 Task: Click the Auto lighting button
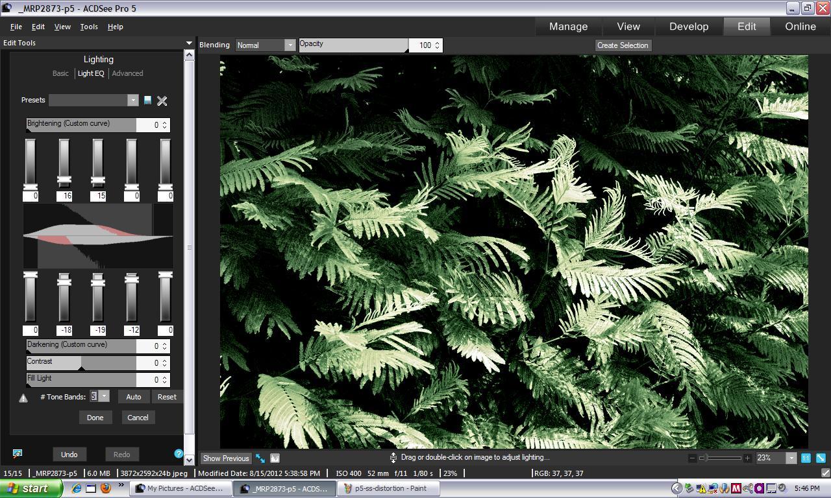[x=133, y=397]
